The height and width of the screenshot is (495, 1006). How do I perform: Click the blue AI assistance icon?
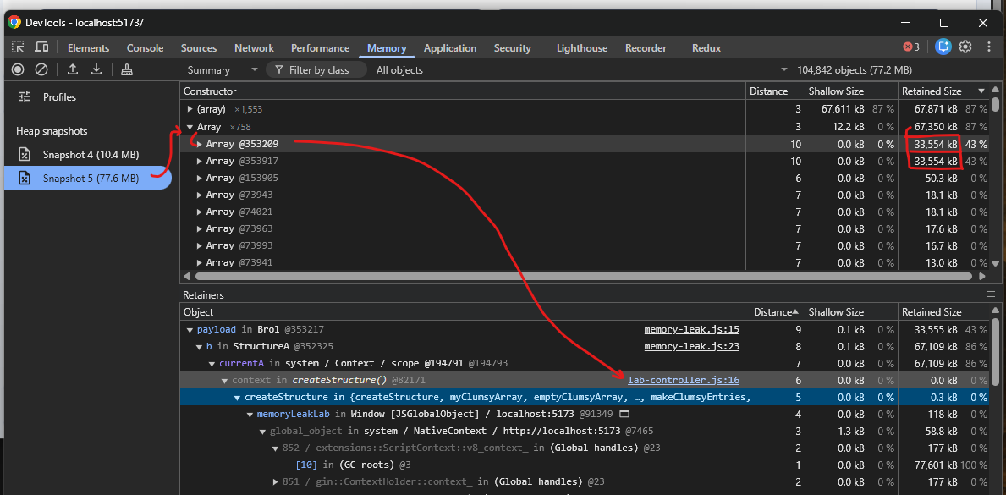943,47
